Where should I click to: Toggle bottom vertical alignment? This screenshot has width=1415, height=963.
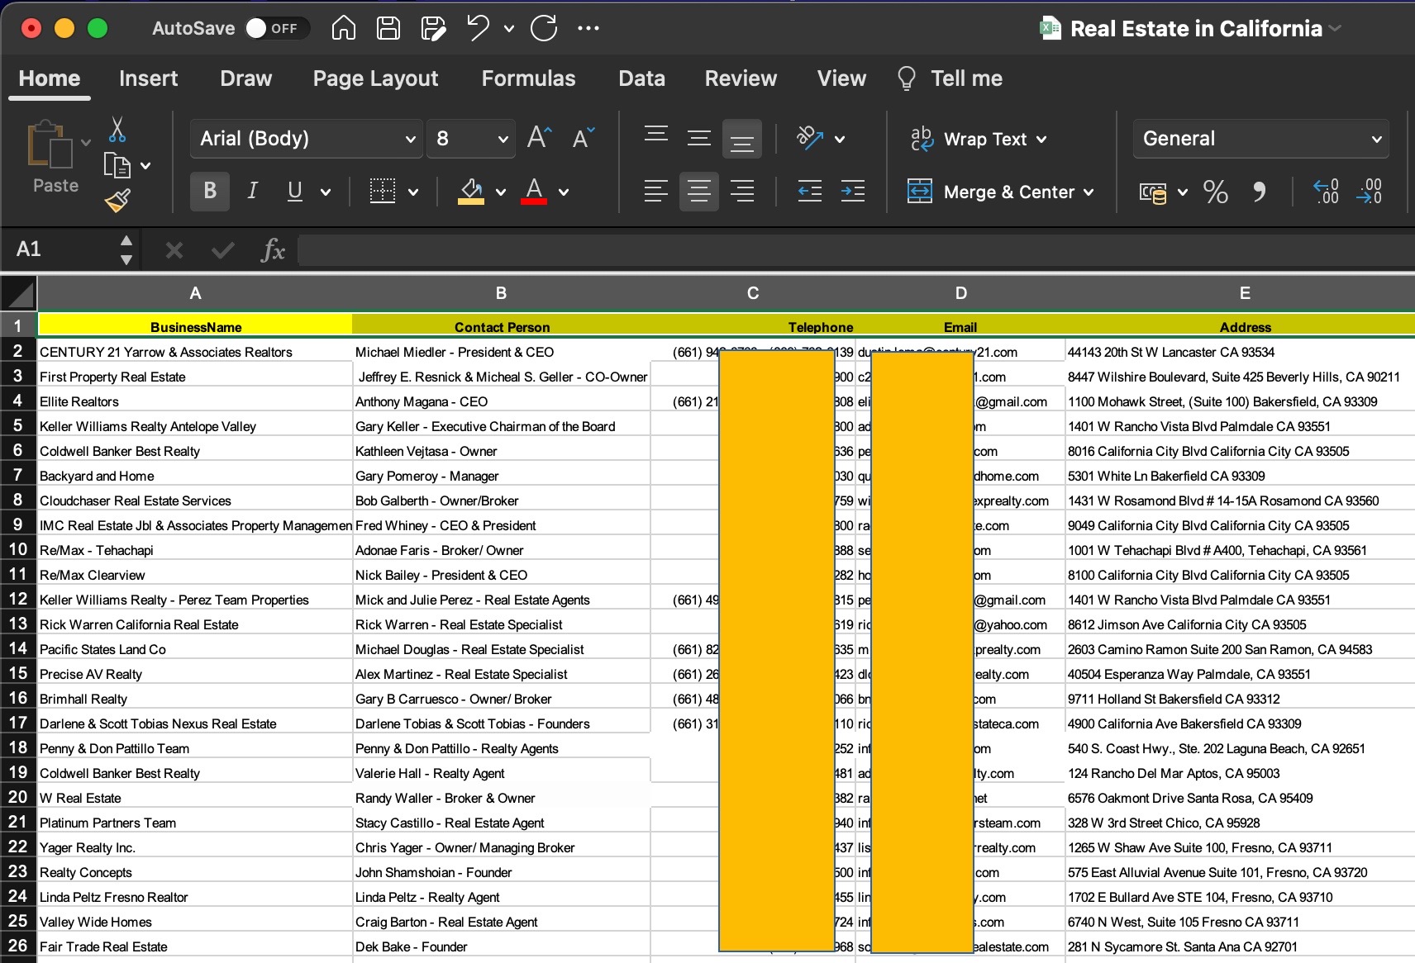[x=742, y=139]
